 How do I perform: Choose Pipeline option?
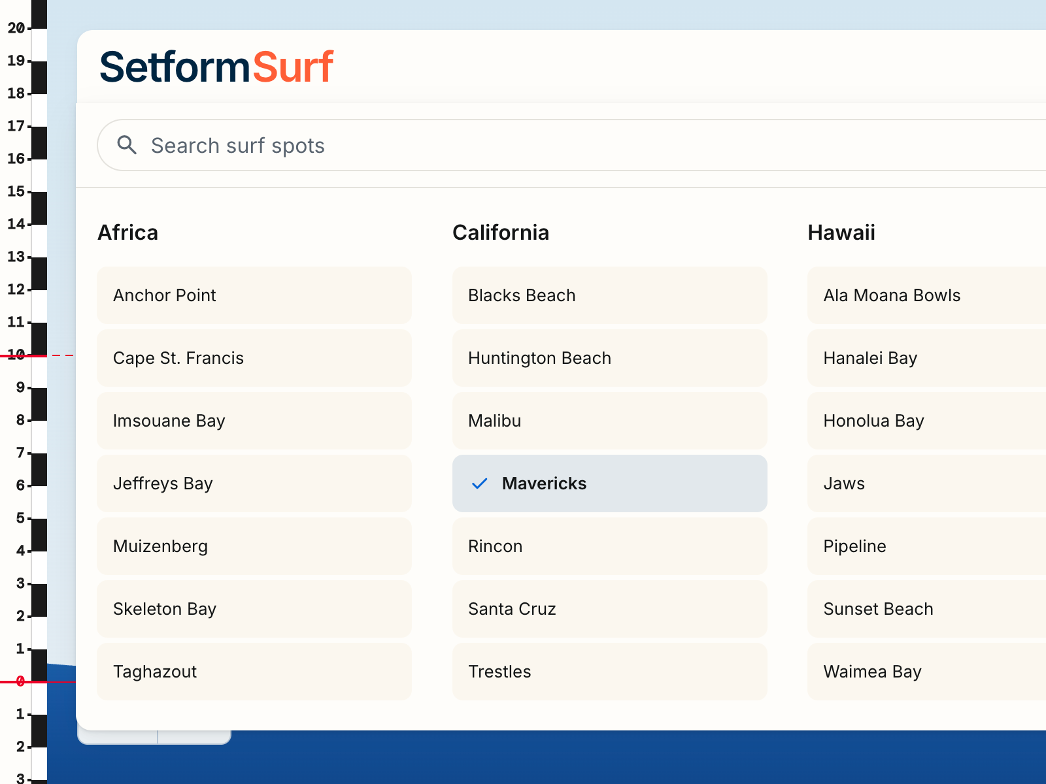(927, 546)
